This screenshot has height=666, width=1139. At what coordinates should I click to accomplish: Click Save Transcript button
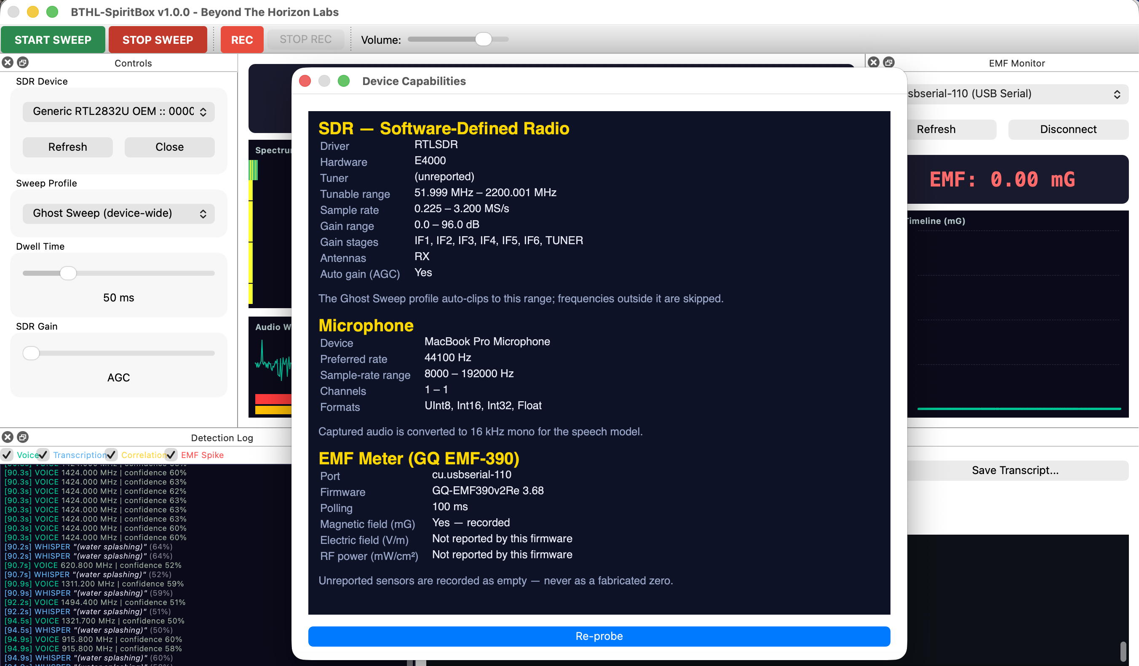(x=1015, y=470)
